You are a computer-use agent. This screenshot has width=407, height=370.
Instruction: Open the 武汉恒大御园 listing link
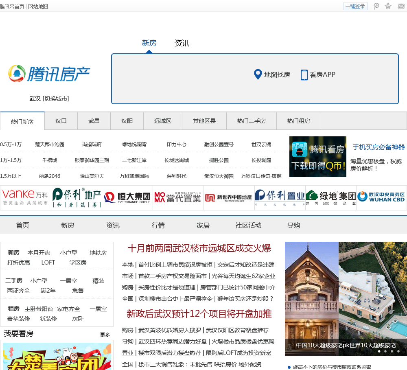[219, 176]
